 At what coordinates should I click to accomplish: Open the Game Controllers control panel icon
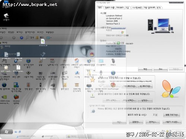4,61
